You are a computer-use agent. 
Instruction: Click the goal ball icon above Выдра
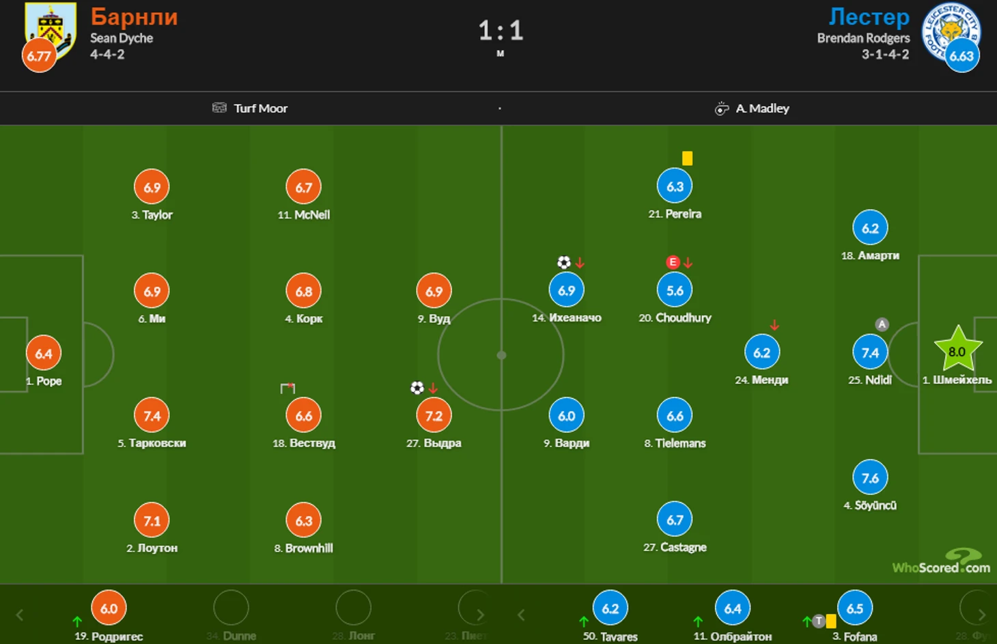pyautogui.click(x=417, y=388)
